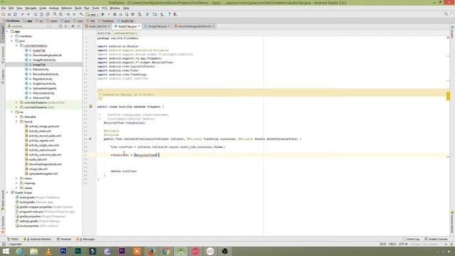Viewport: 455px width, 256px height.
Task: Open the Build menu
Action: click(78, 8)
